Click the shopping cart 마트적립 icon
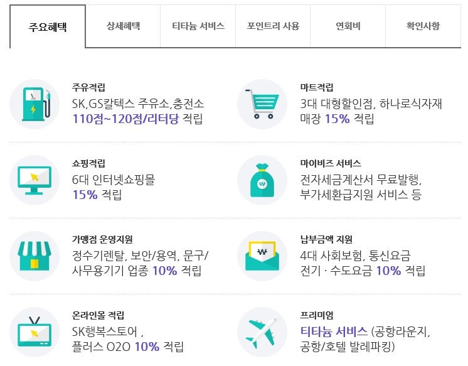The width and height of the screenshot is (468, 366). pyautogui.click(x=262, y=104)
